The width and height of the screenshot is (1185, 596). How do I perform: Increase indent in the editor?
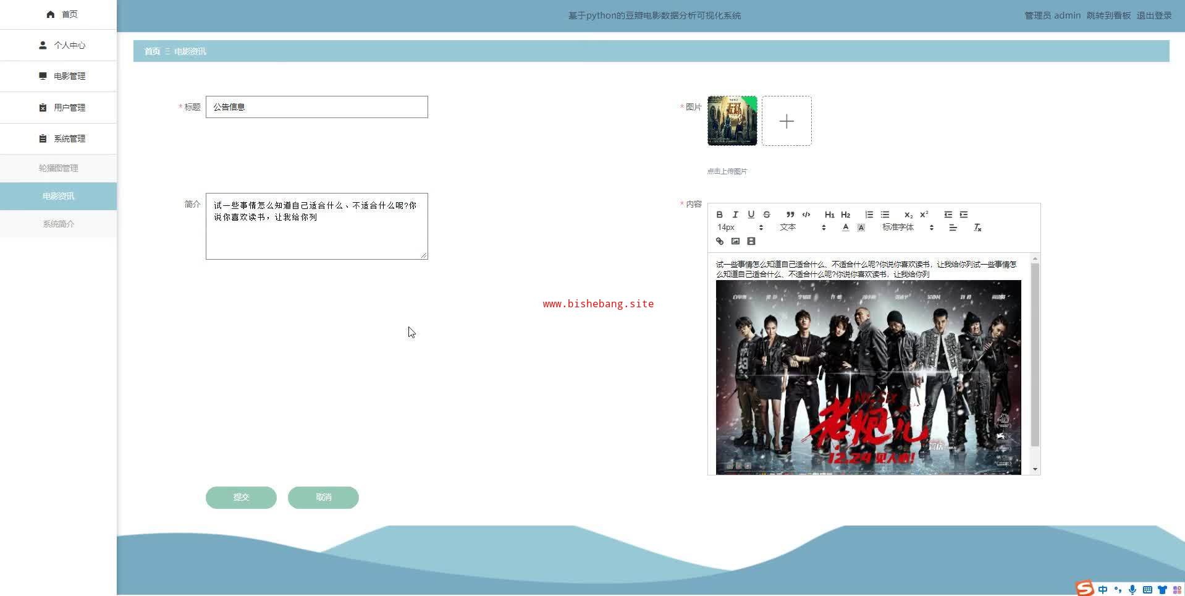(x=964, y=215)
